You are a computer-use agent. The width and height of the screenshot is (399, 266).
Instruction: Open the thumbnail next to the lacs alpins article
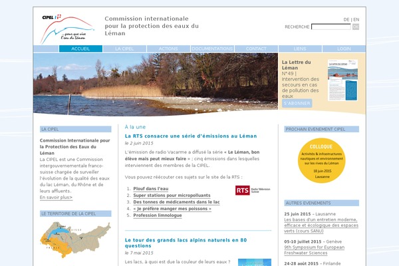(x=255, y=263)
